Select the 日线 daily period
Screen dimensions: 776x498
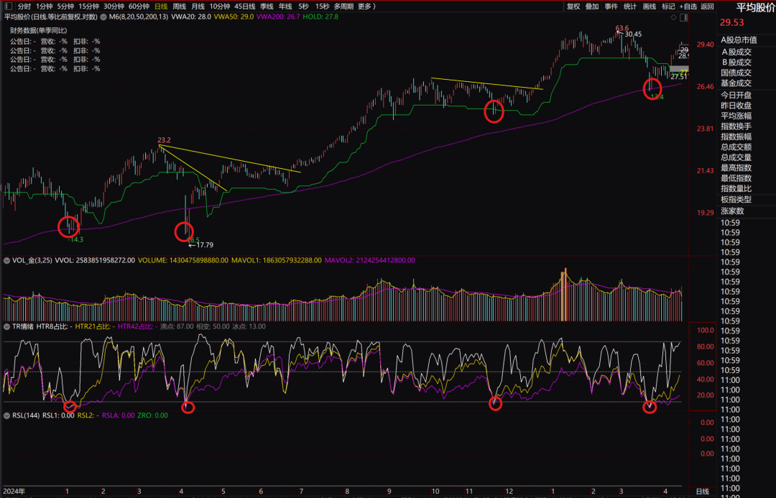(161, 6)
